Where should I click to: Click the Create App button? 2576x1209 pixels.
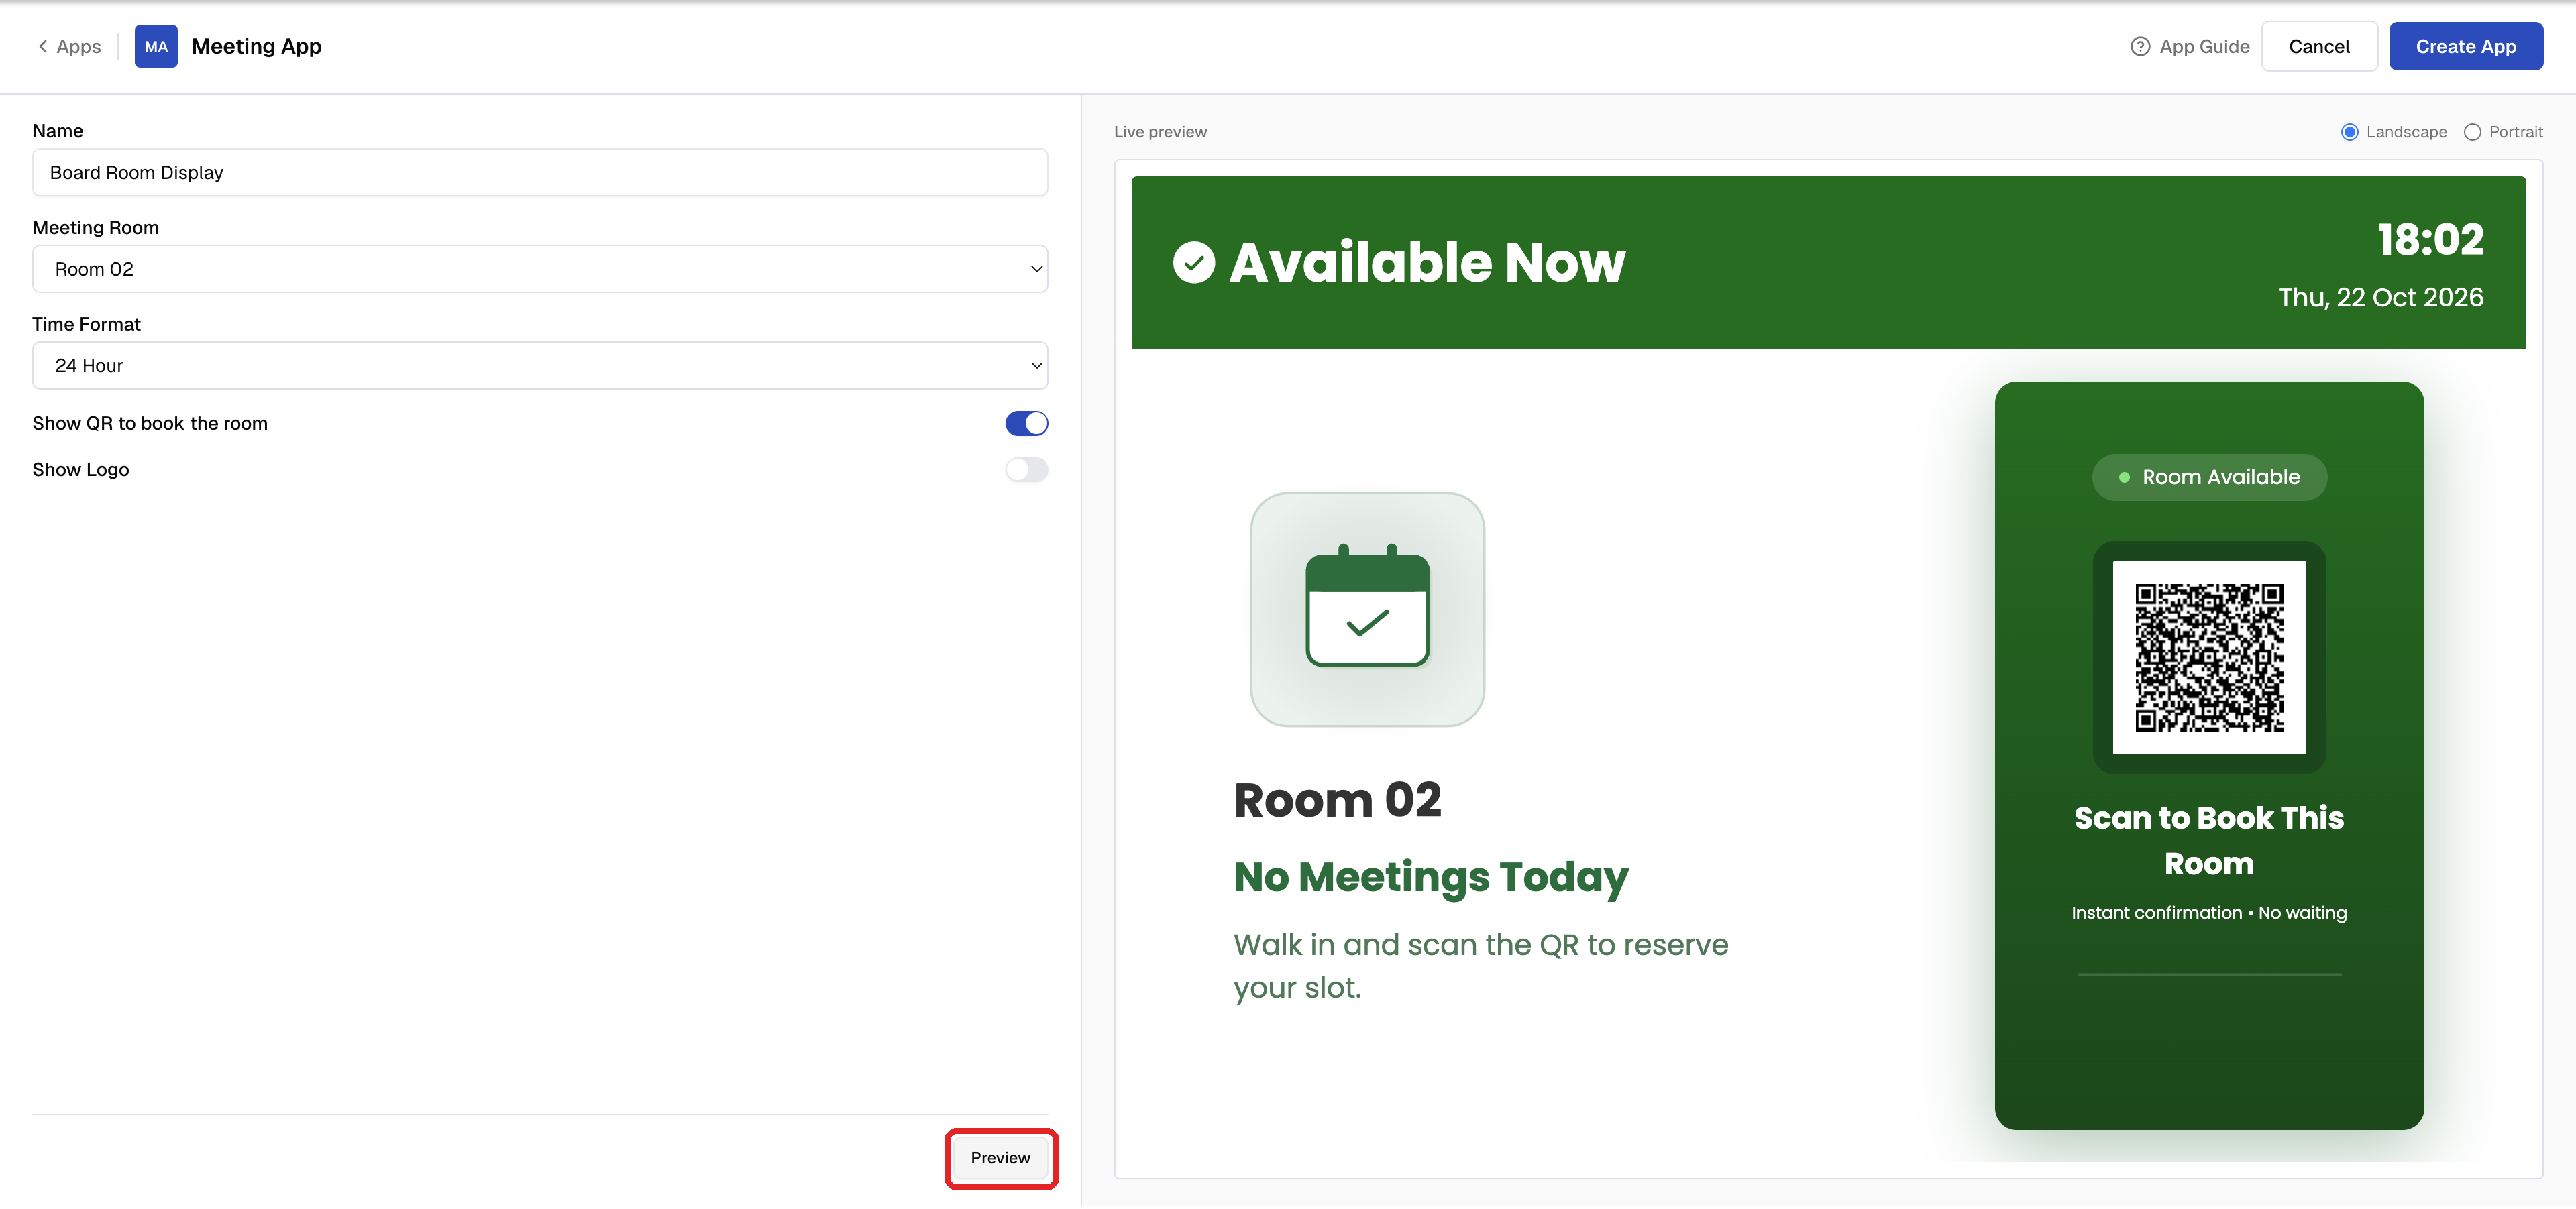[x=2466, y=46]
